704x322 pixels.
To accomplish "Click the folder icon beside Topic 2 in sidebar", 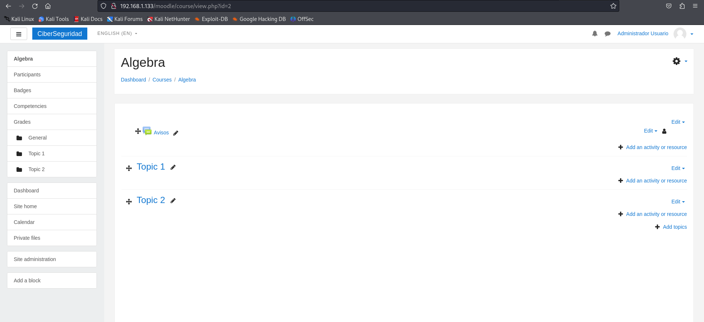I will [x=19, y=170].
